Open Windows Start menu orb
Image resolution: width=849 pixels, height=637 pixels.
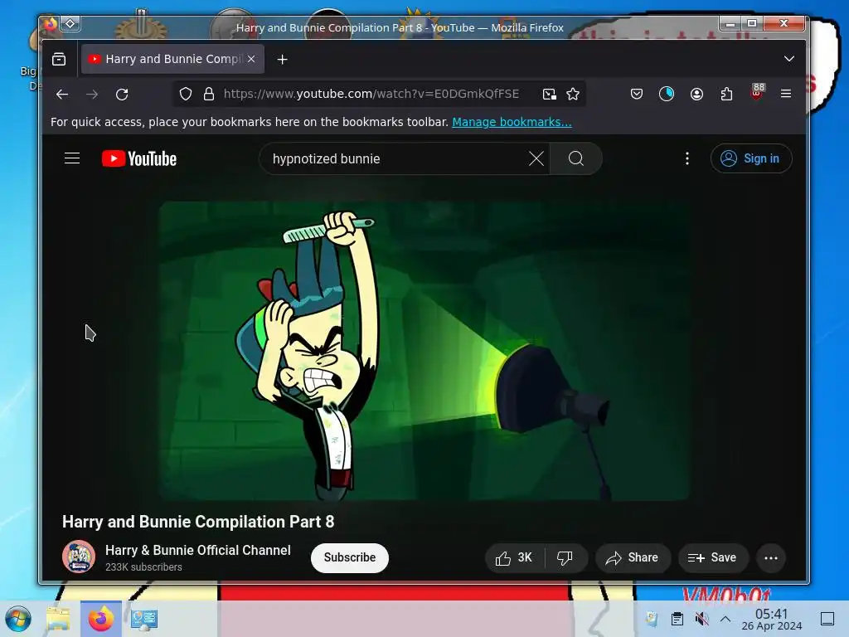click(x=18, y=619)
